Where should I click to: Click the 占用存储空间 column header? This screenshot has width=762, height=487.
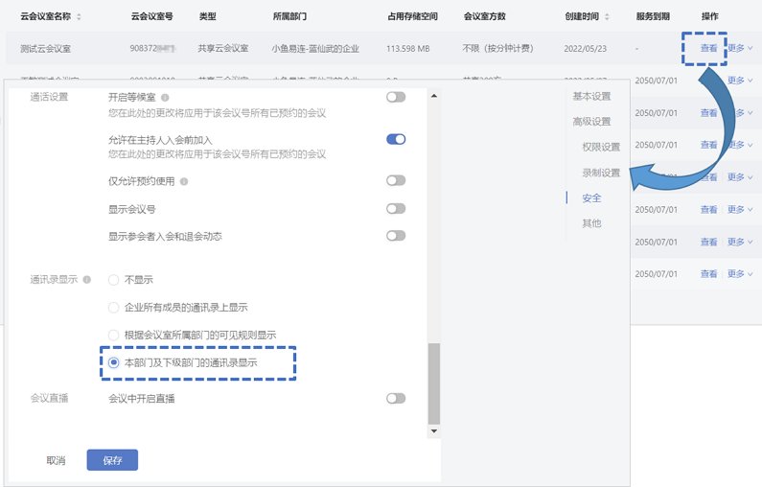(412, 16)
